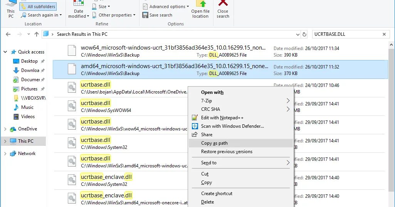Click the This PC ribbon icon
Image resolution: width=395 pixels, height=207 pixels.
coord(11,9)
